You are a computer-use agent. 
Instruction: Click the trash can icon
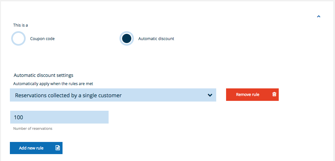click(274, 94)
